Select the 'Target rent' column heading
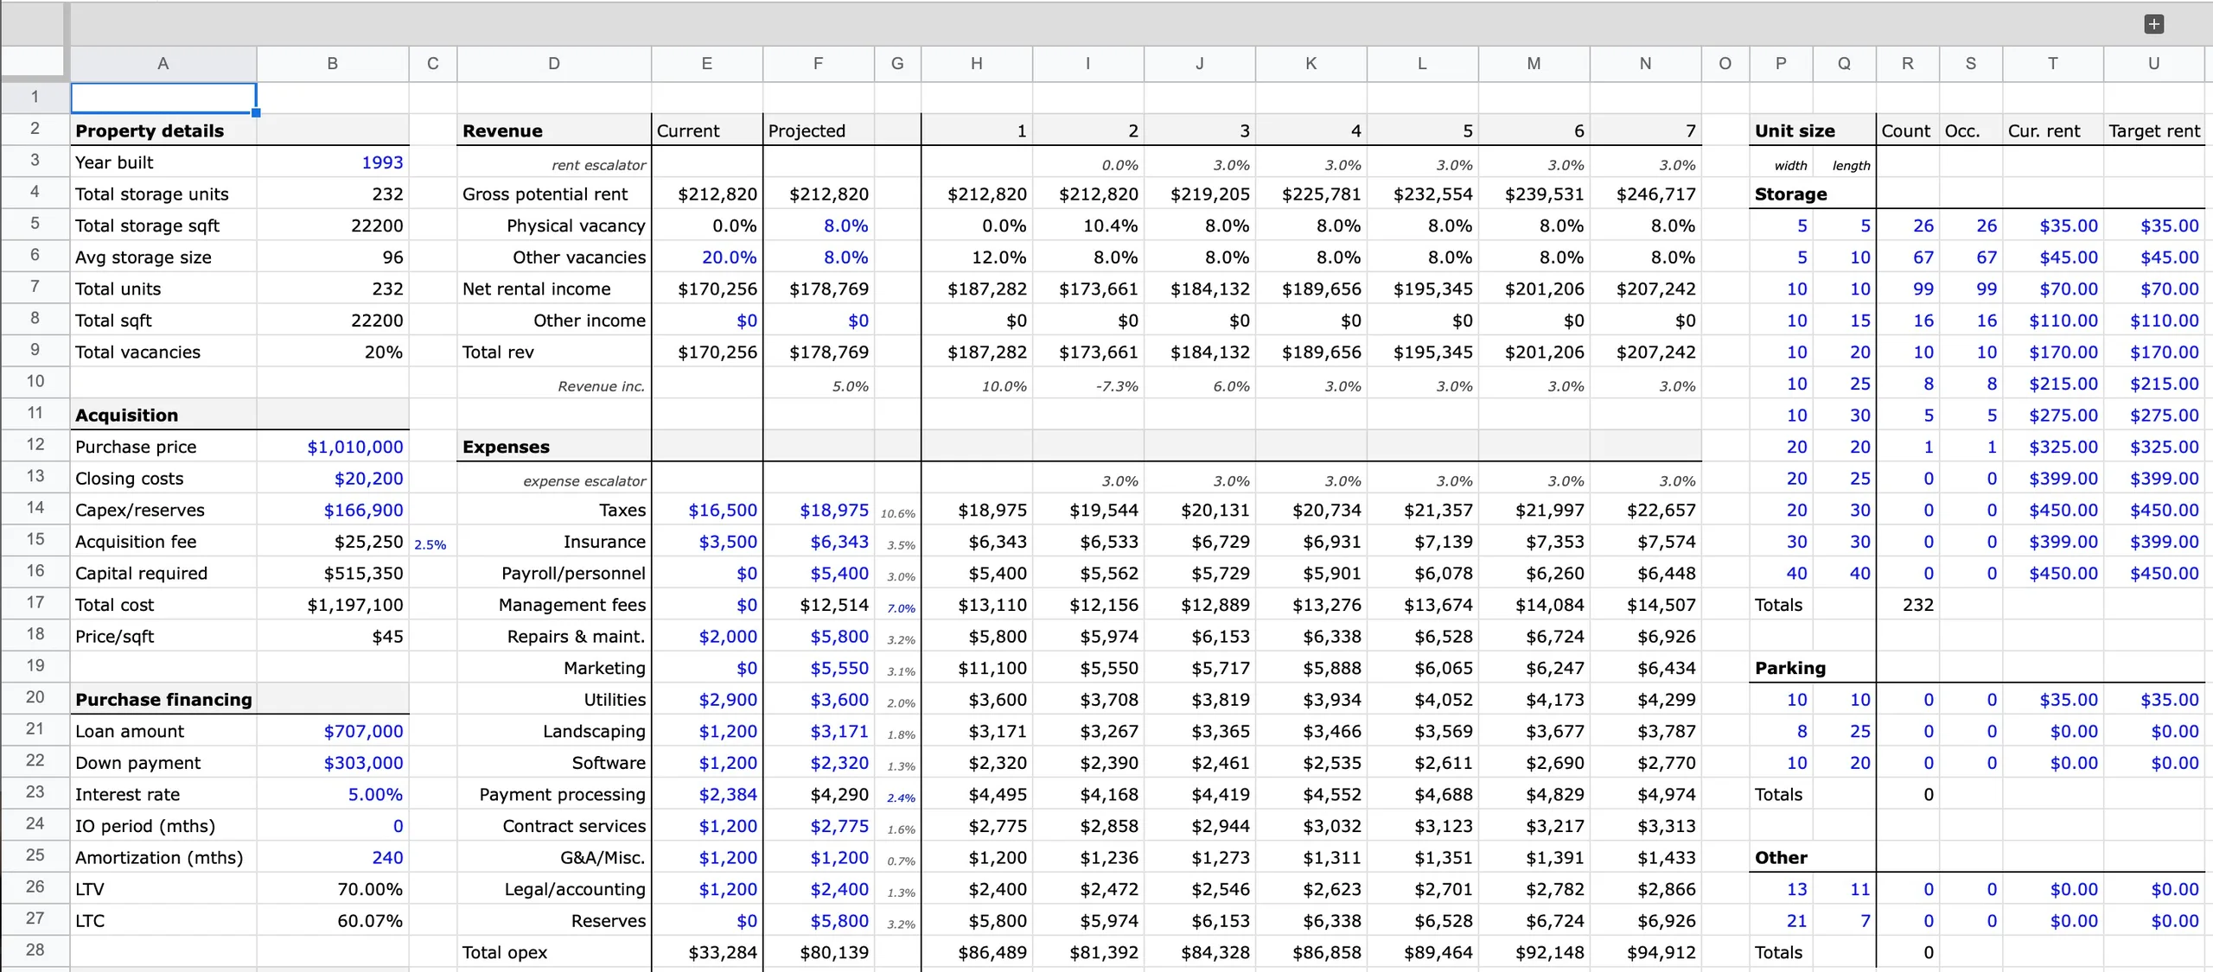The image size is (2213, 972). coord(2154,130)
